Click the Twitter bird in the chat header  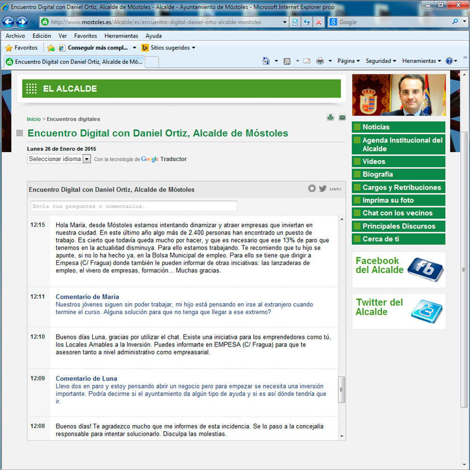pyautogui.click(x=323, y=189)
